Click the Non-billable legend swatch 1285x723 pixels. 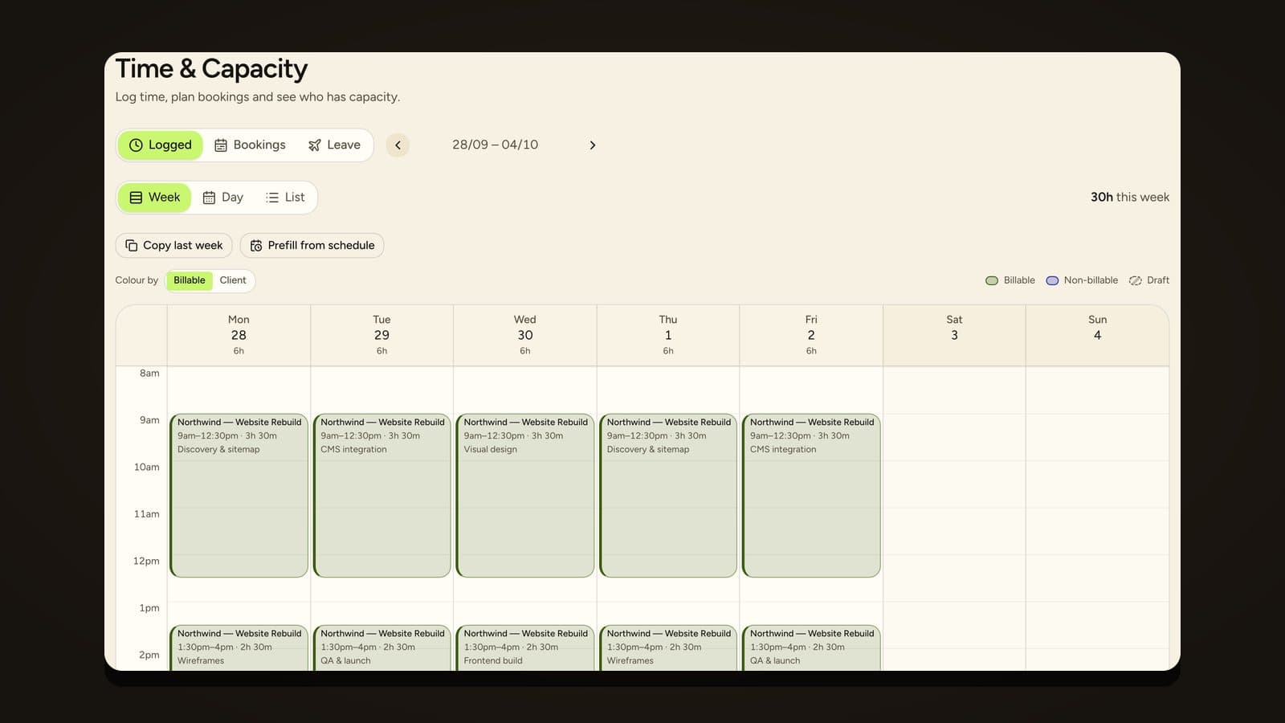(x=1052, y=280)
